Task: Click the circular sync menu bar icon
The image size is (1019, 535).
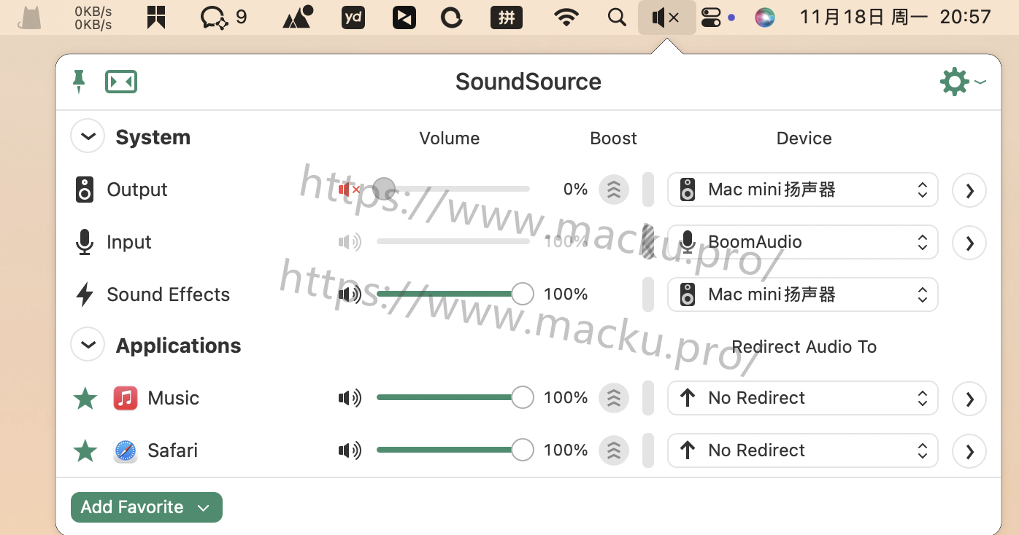Action: pyautogui.click(x=452, y=17)
